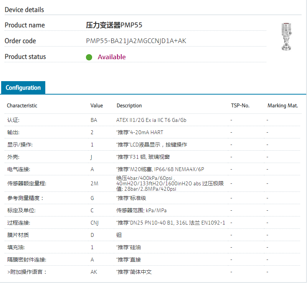The height and width of the screenshot is (283, 307).
Task: Click the TSP-No. column header
Action: [x=240, y=105]
